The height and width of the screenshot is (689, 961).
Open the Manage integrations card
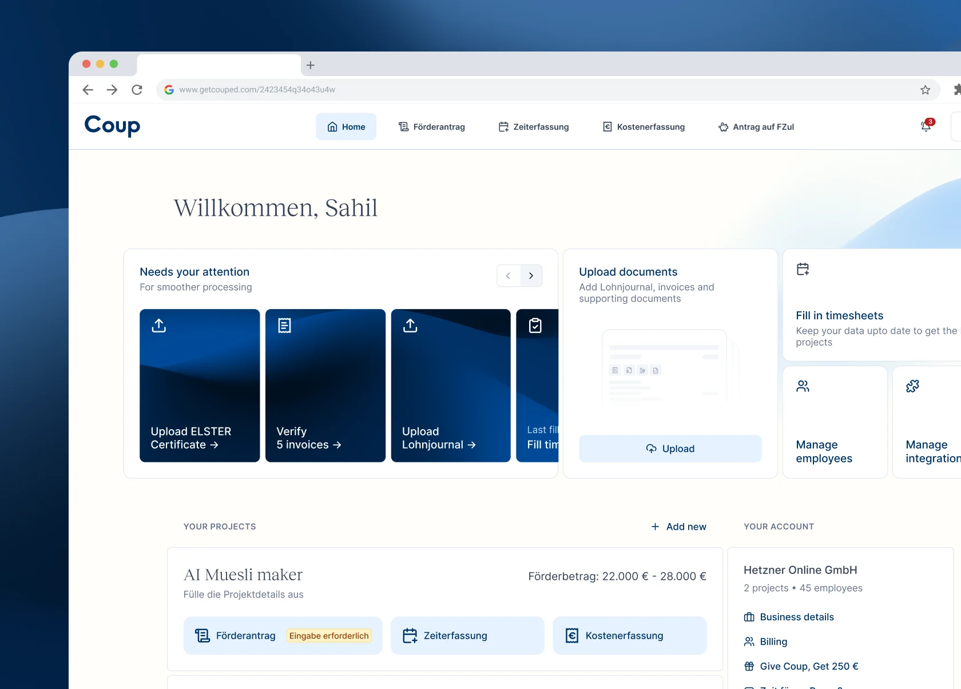tap(927, 422)
